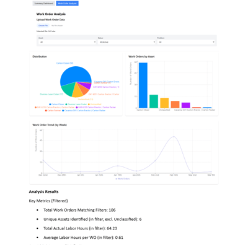248x245 pixels.
Task: Click the purple bar in bar chart
Action: 186,105
